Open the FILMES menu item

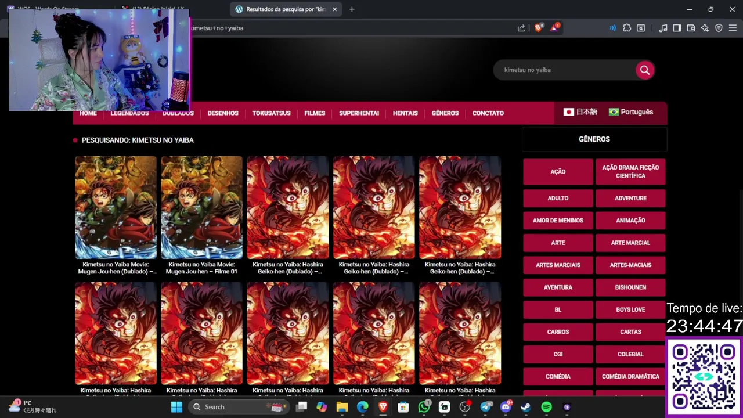click(x=315, y=113)
